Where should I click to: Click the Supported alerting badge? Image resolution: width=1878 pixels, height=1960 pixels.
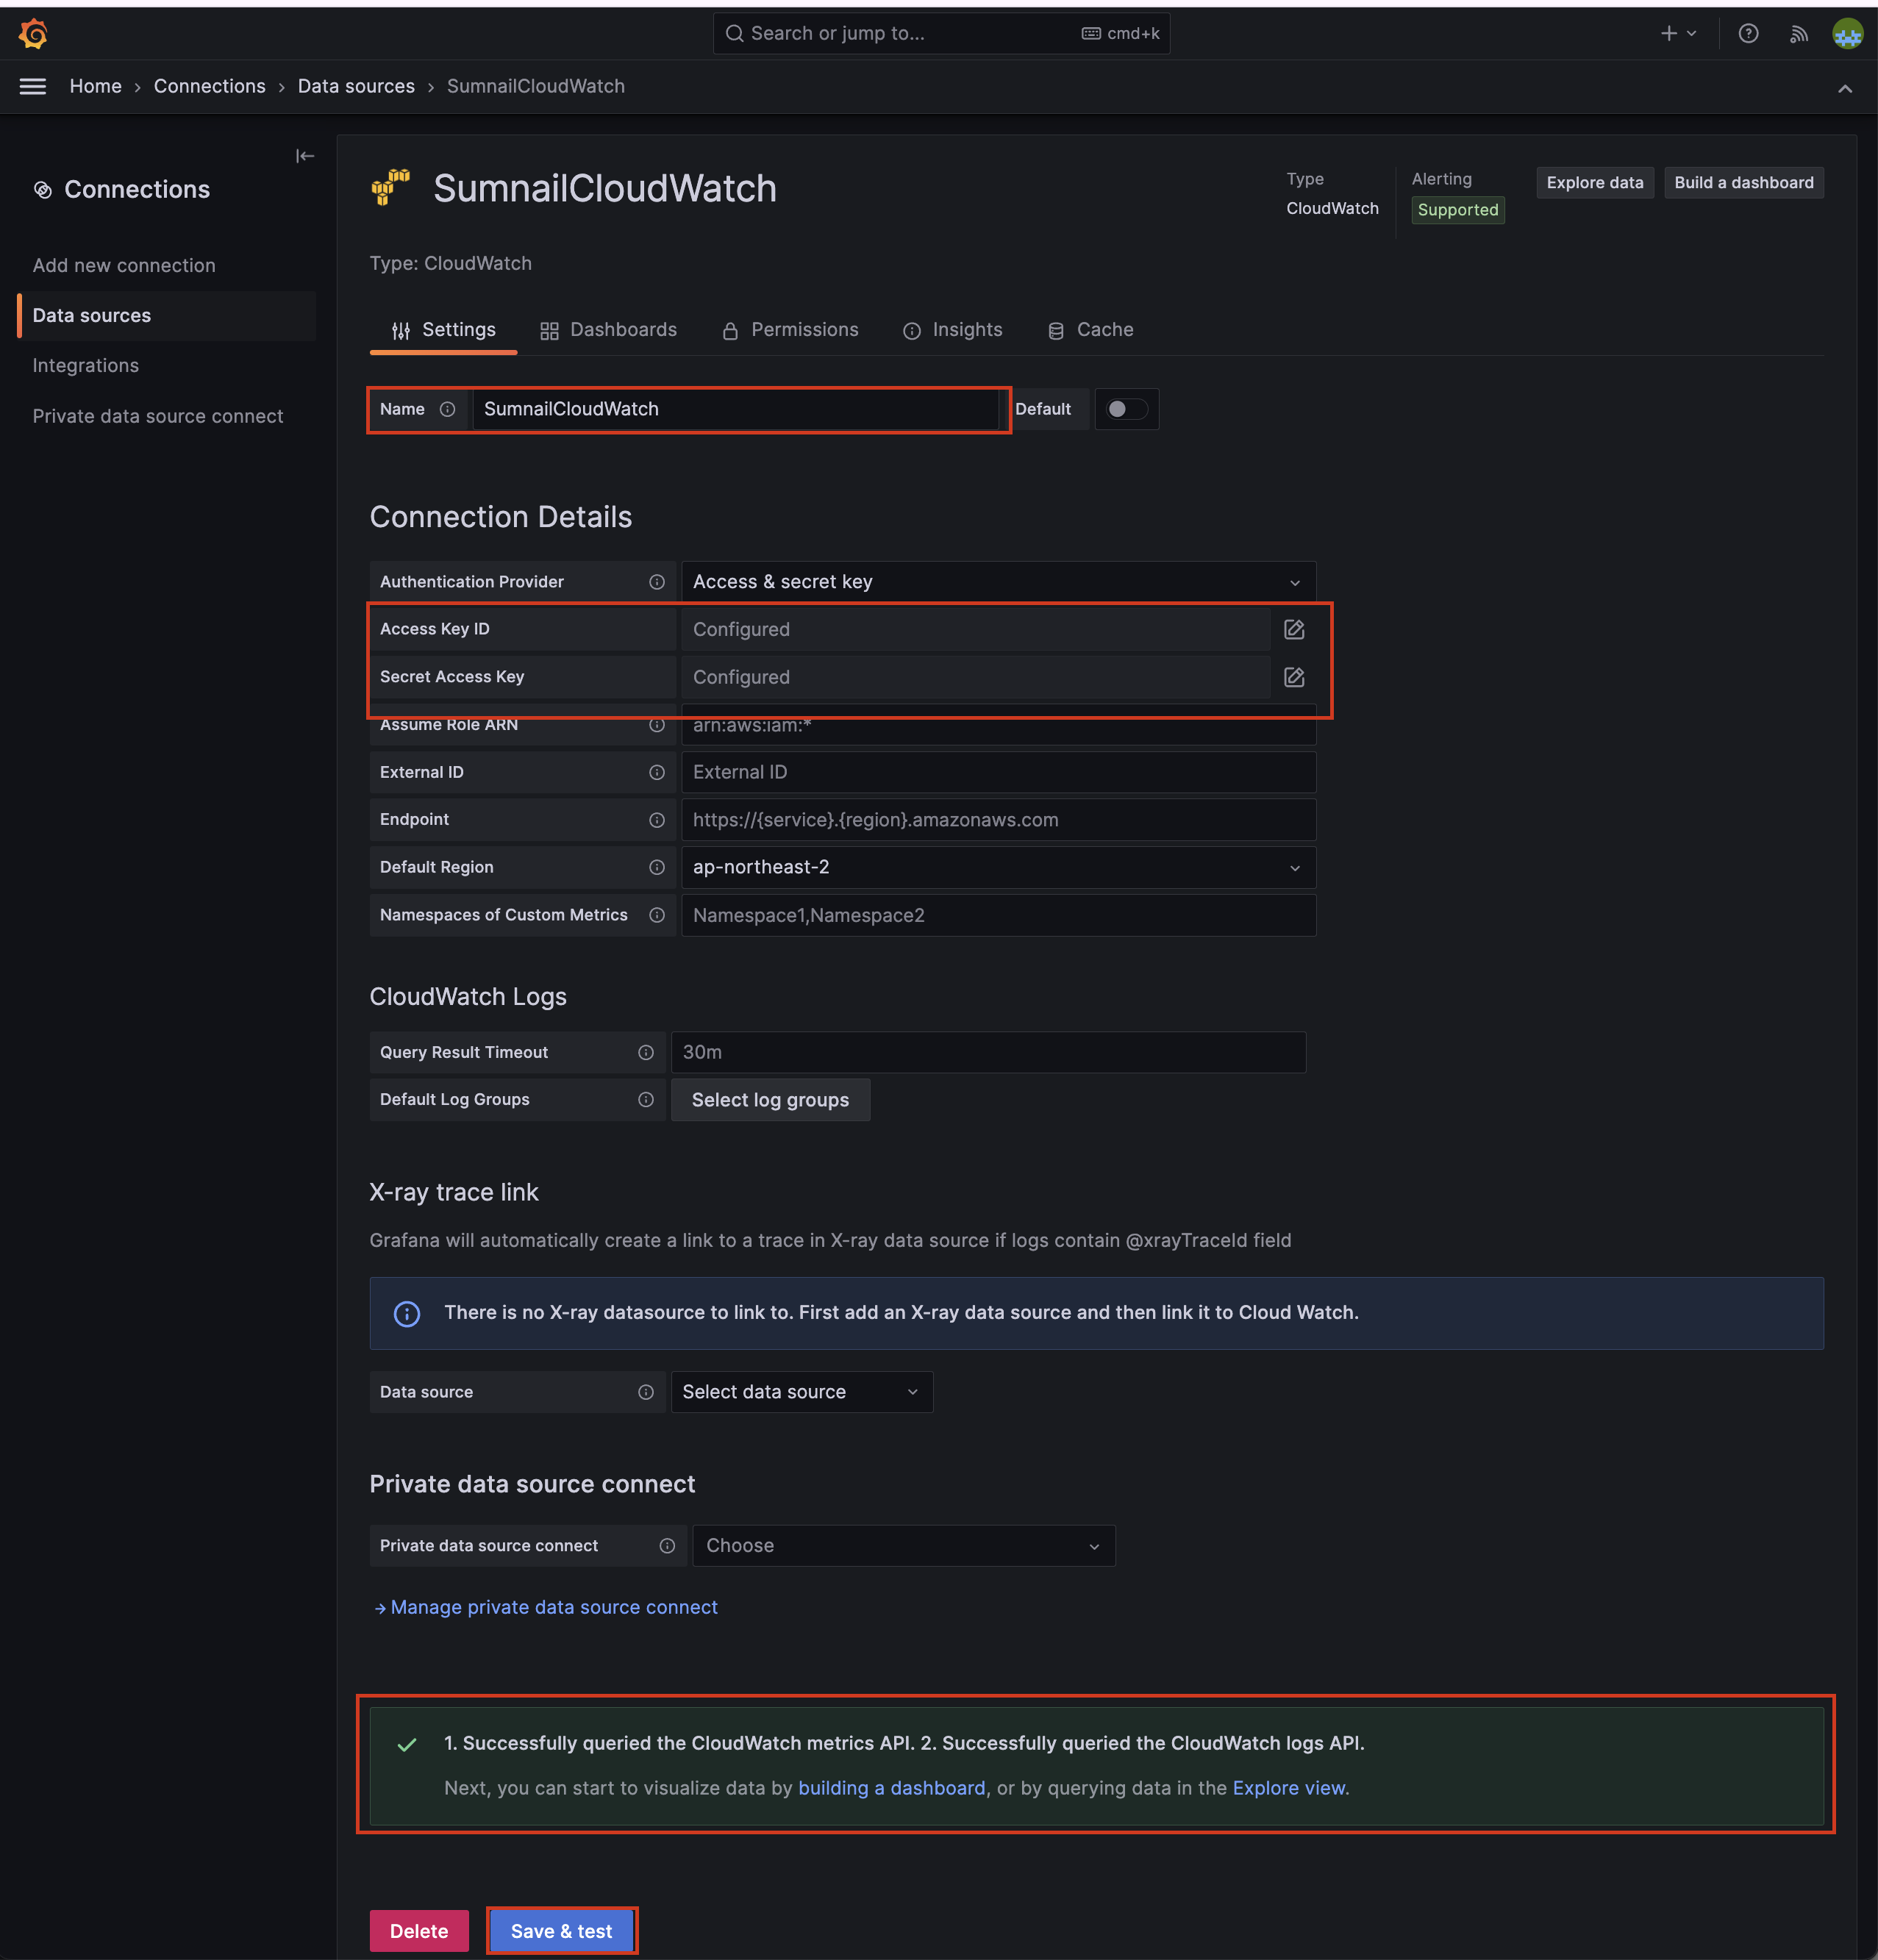pos(1458,210)
